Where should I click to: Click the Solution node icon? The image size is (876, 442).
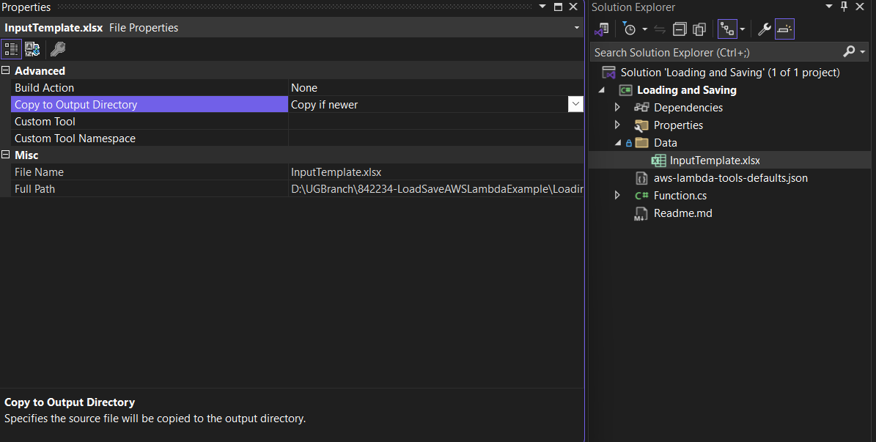pos(608,73)
